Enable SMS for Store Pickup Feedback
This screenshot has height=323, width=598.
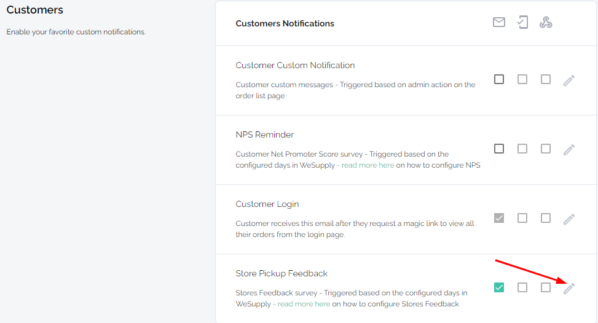pos(522,287)
